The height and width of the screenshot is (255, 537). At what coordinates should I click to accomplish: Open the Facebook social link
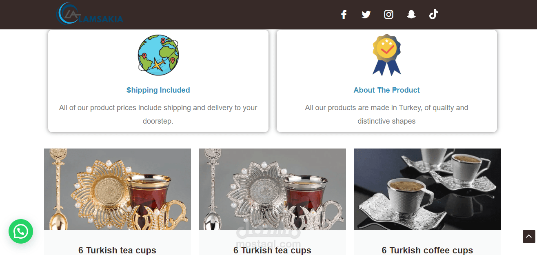(344, 15)
